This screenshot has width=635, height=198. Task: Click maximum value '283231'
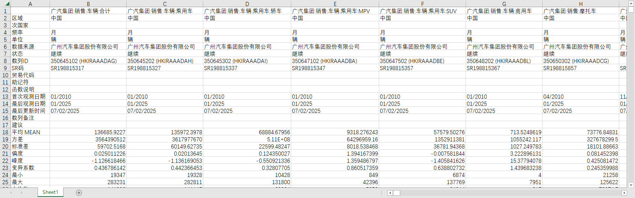[88, 182]
